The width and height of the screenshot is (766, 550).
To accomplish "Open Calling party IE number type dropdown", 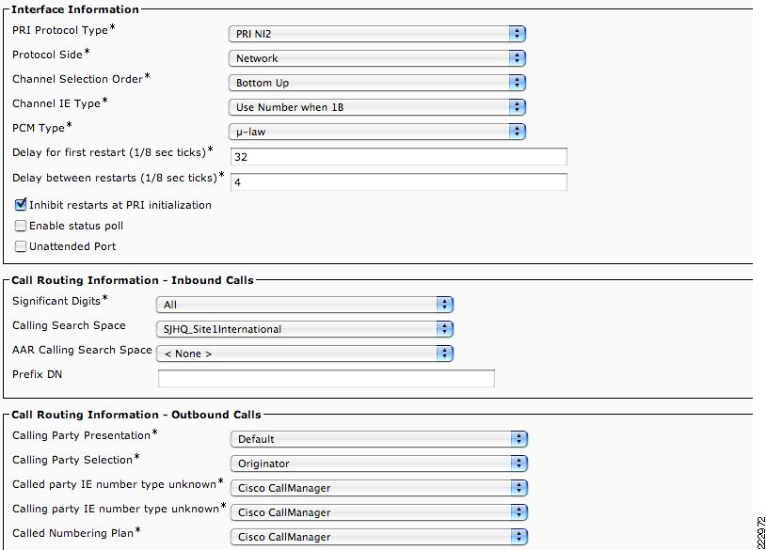I will [379, 512].
